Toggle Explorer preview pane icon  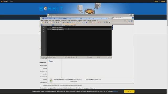[x=129, y=21]
